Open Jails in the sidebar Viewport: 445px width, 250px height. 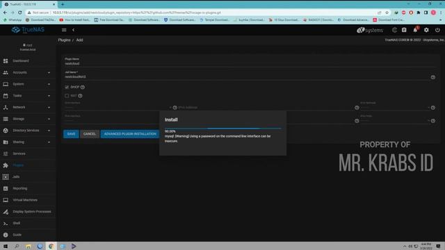tap(28, 176)
